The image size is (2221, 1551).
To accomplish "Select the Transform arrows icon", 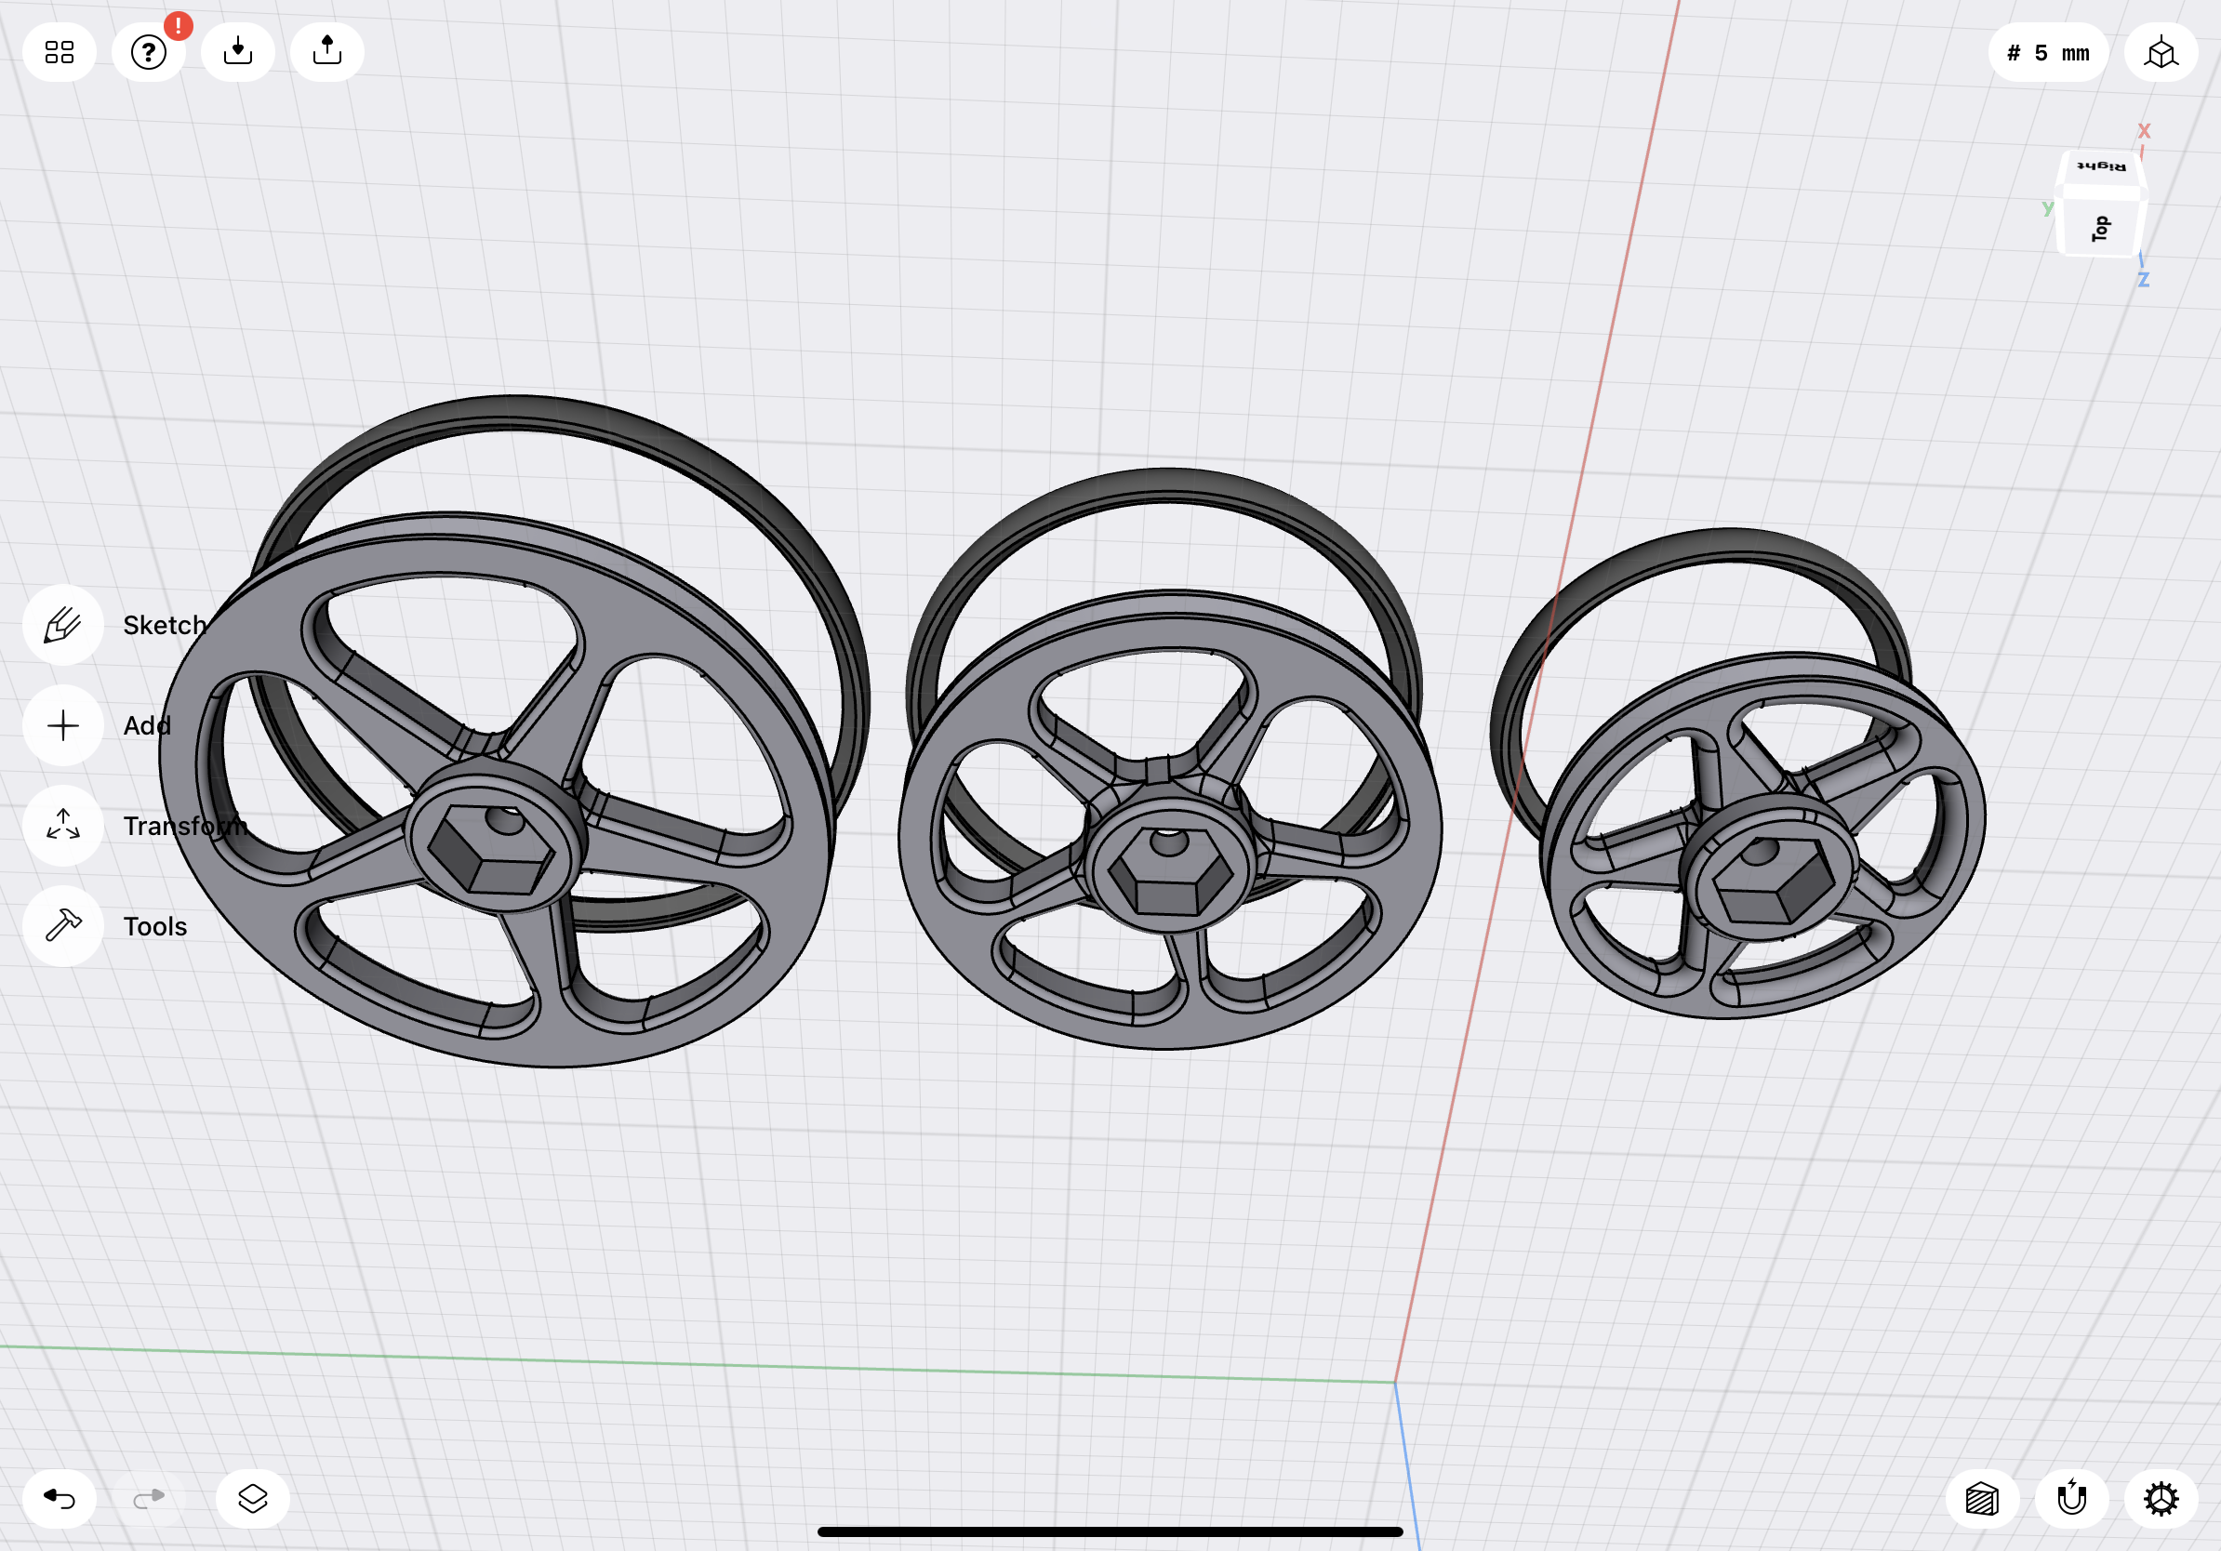I will tap(62, 826).
